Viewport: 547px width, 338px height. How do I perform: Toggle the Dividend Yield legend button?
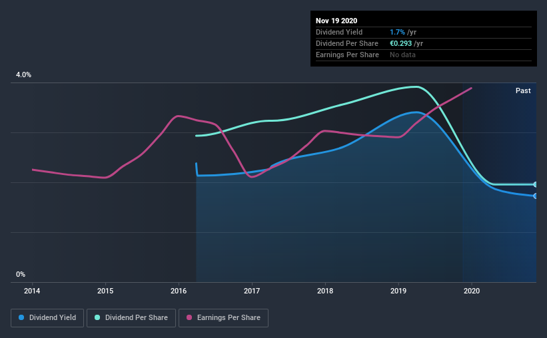click(47, 318)
